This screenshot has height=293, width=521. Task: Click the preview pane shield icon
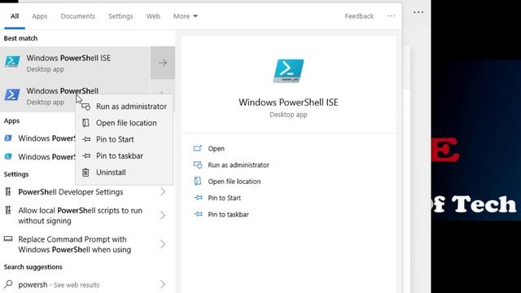(x=198, y=164)
